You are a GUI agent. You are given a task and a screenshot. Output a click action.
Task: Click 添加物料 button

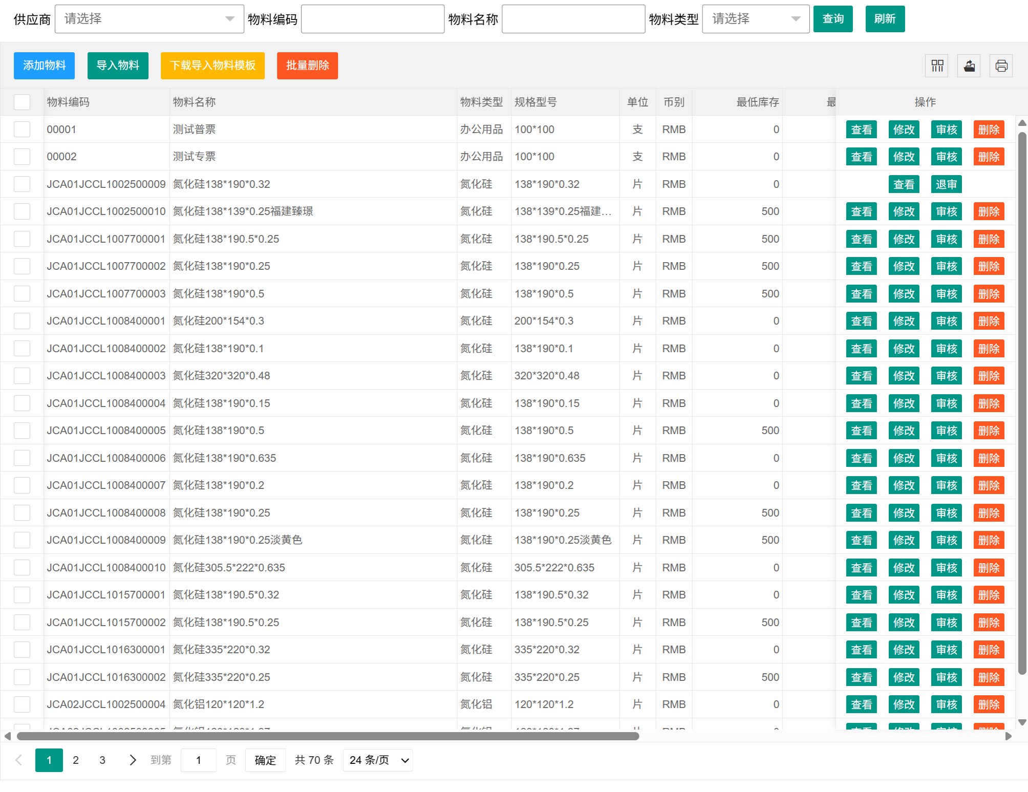[x=44, y=66]
